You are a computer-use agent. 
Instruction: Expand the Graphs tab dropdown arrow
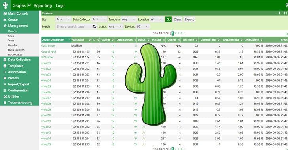[29, 6]
